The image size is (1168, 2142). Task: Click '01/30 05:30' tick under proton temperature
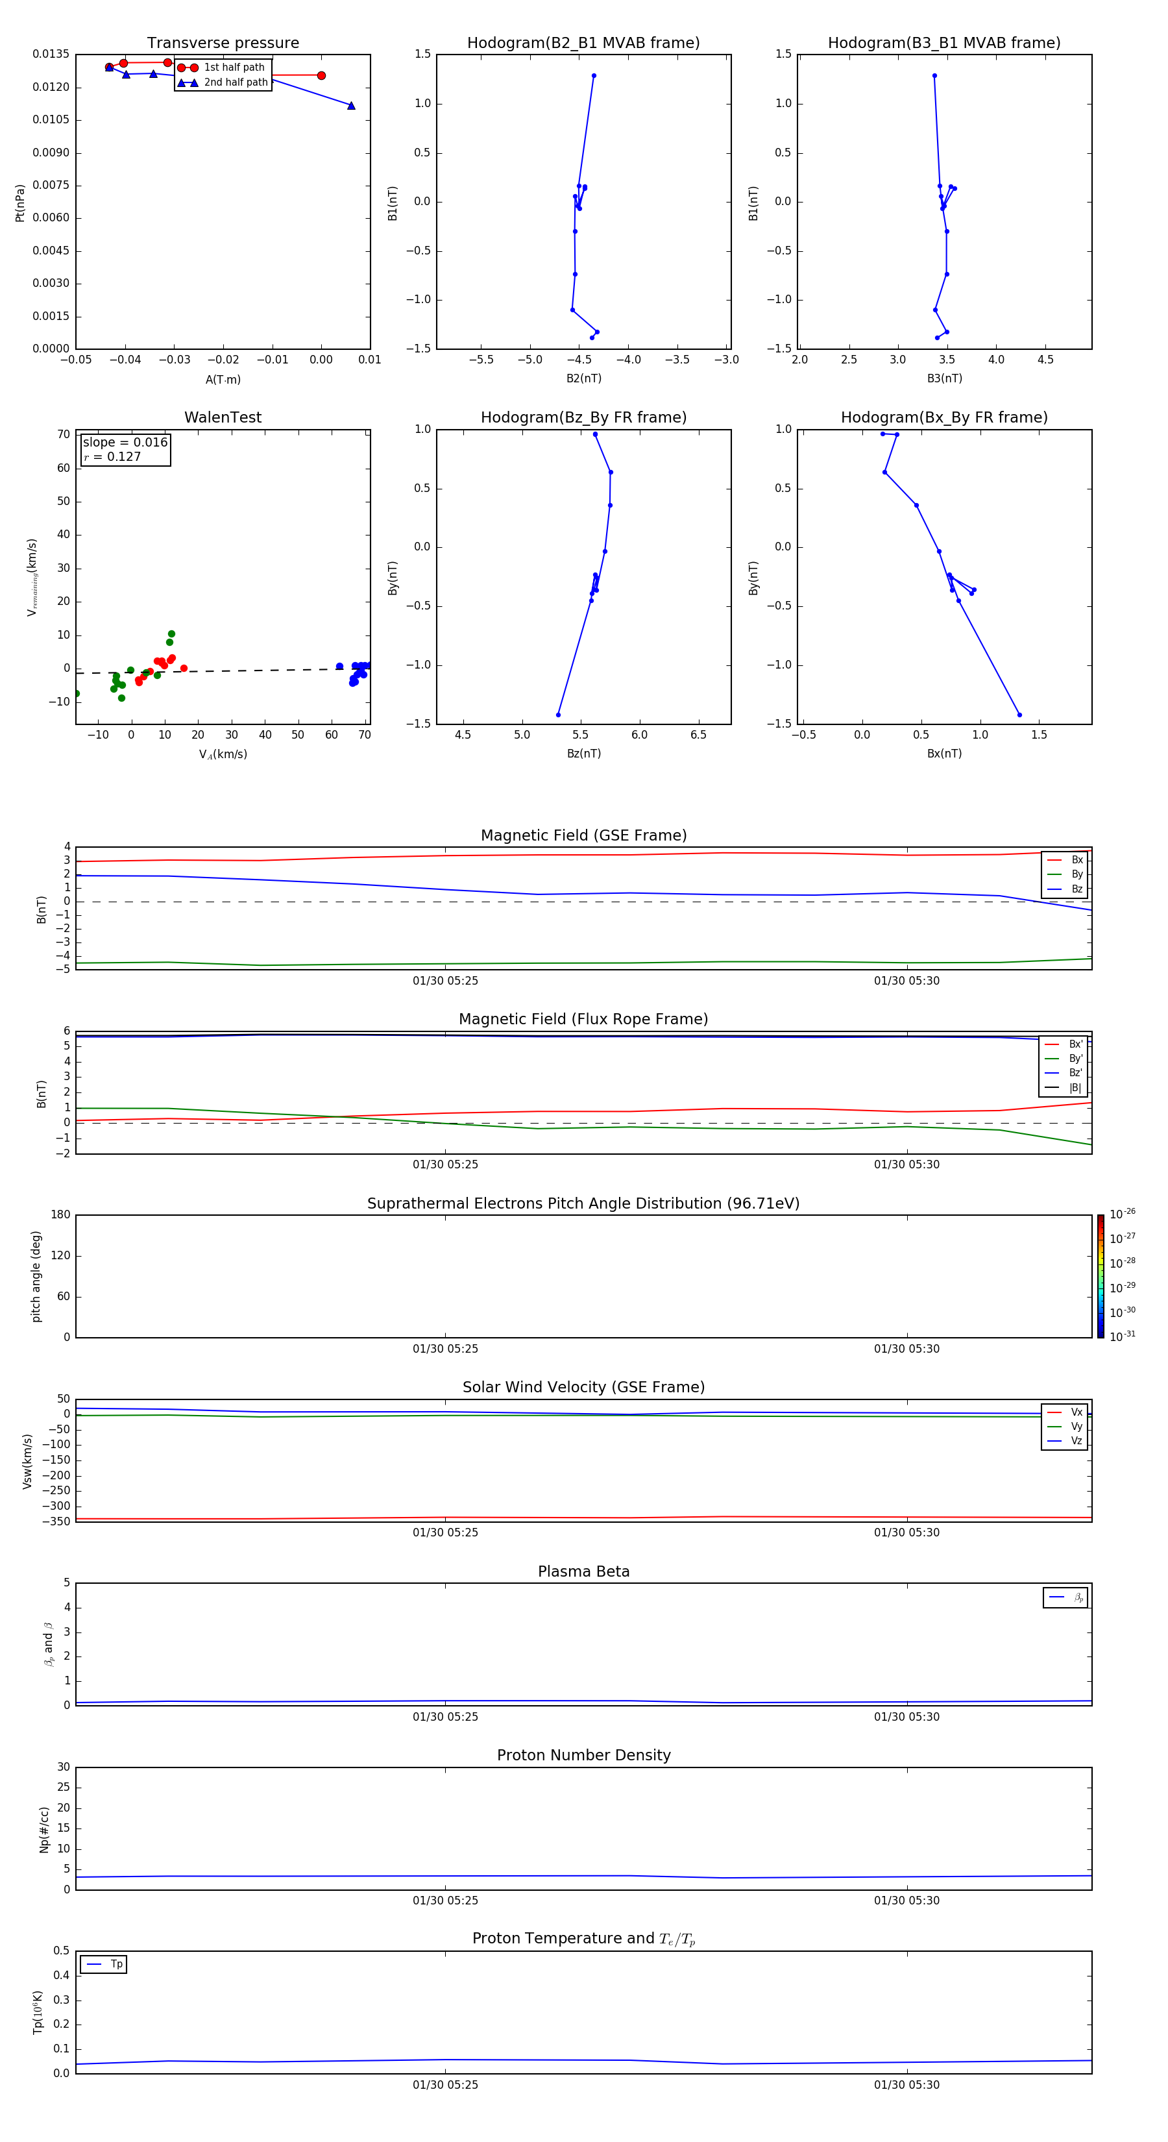pyautogui.click(x=907, y=2085)
